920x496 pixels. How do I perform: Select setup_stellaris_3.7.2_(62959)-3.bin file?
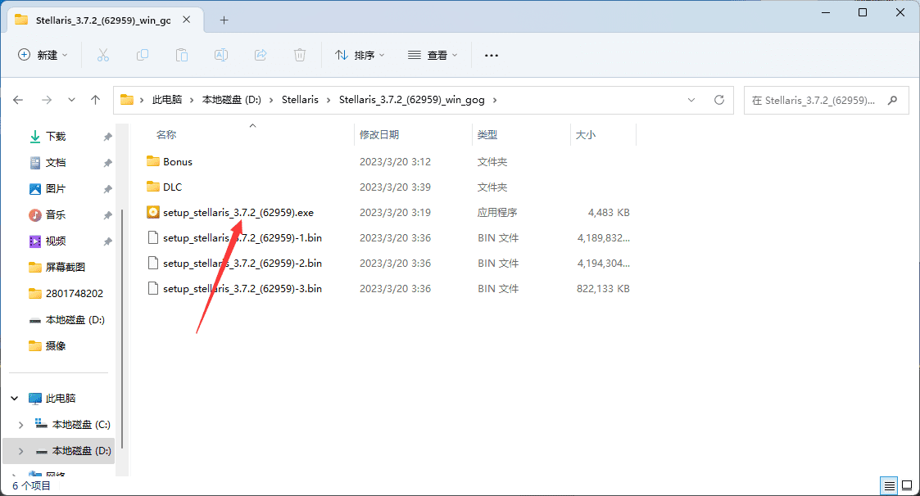[x=242, y=288]
